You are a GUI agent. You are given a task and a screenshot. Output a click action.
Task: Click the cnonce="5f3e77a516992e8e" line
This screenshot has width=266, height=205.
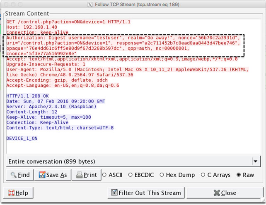pyautogui.click(x=41, y=54)
